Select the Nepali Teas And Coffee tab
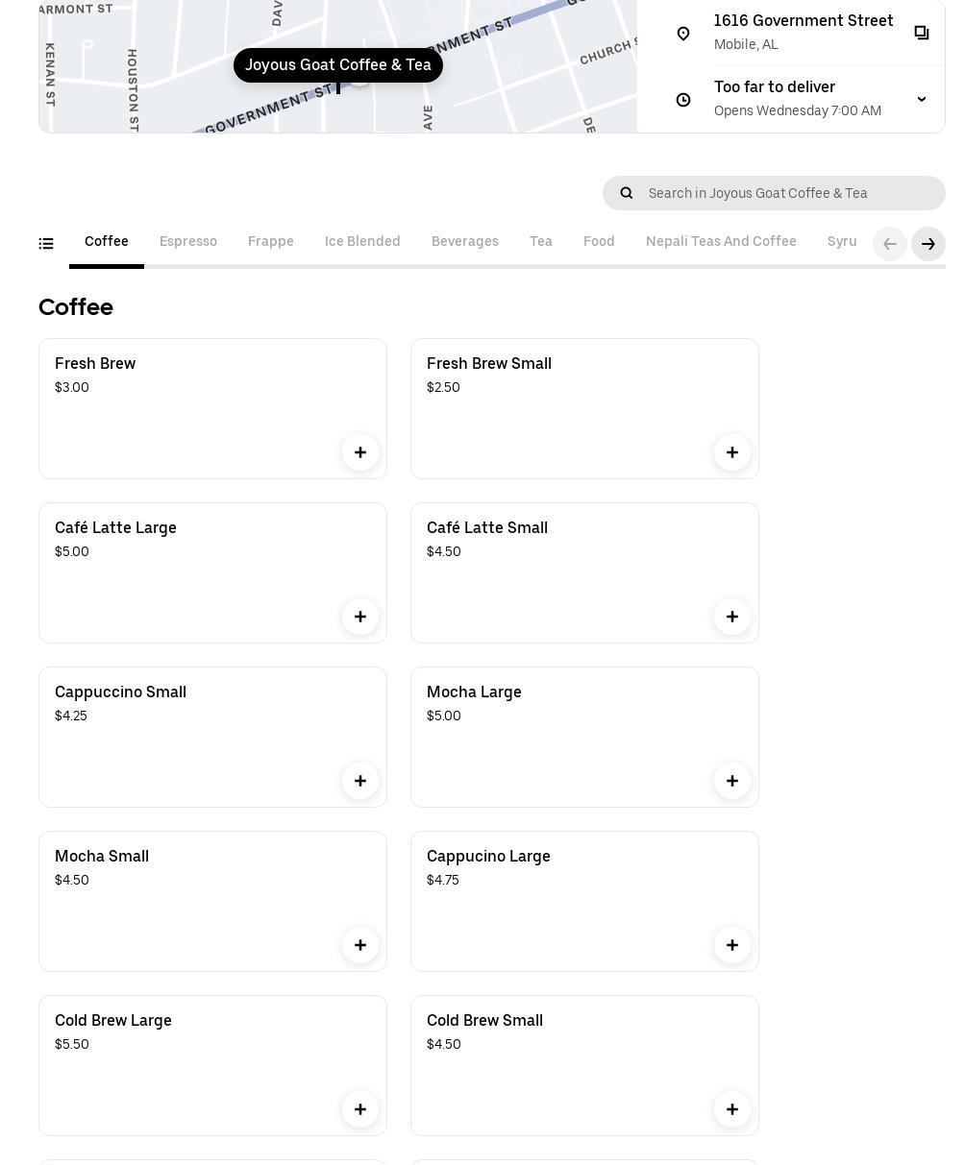 [x=721, y=242]
